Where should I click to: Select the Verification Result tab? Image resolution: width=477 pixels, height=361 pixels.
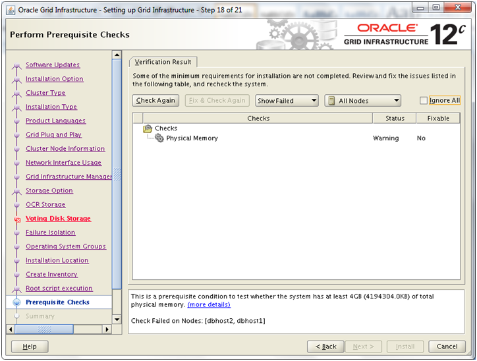pyautogui.click(x=163, y=62)
